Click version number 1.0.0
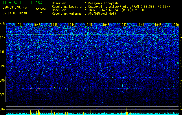Viewport: 182px width, 115px height. (x=39, y=3)
